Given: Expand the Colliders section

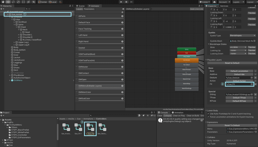Looking at the screenshot, I should (206, 137).
